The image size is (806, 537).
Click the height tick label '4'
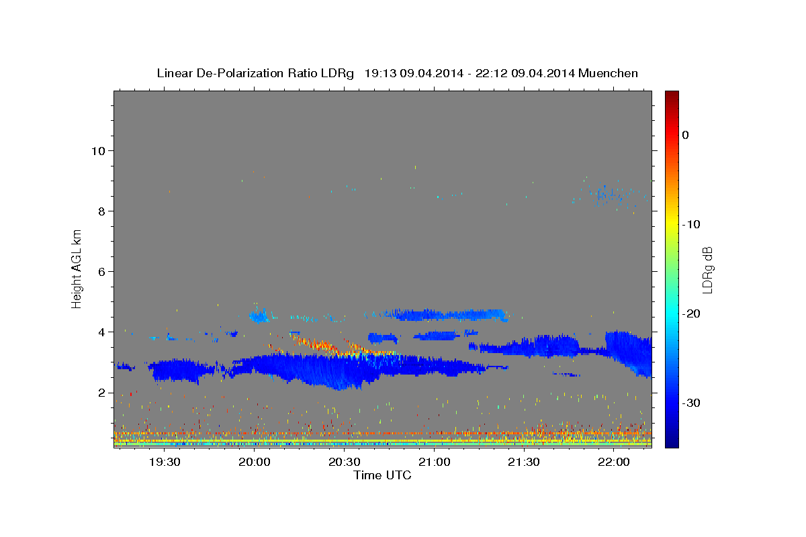point(100,332)
